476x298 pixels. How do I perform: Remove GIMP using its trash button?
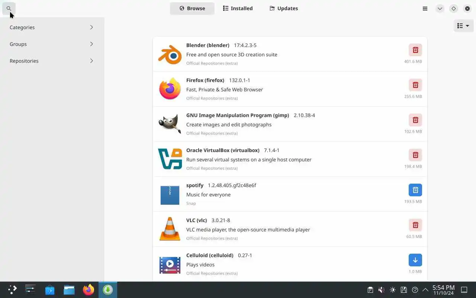coord(415,120)
